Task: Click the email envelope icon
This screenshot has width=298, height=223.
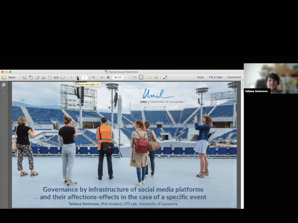Action: click(62, 77)
